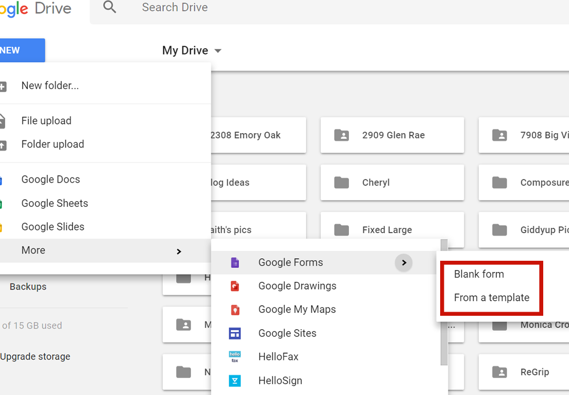Click the Google Drawings icon
The height and width of the screenshot is (395, 569).
[235, 286]
